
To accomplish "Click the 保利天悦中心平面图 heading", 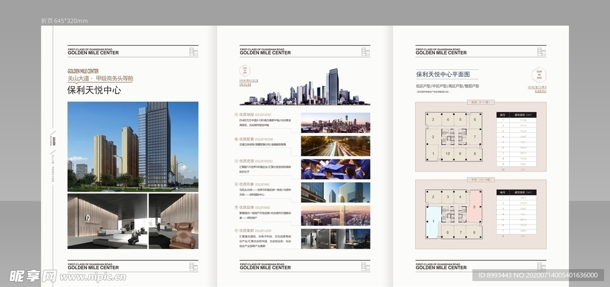I will tap(443, 74).
